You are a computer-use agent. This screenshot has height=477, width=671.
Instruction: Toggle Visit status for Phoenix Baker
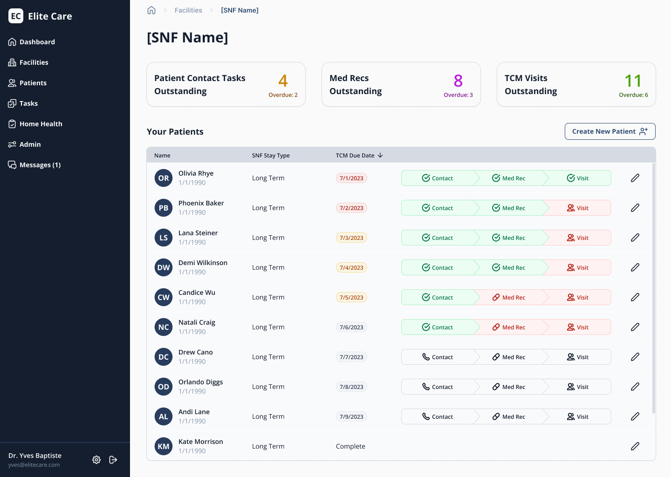coord(578,208)
